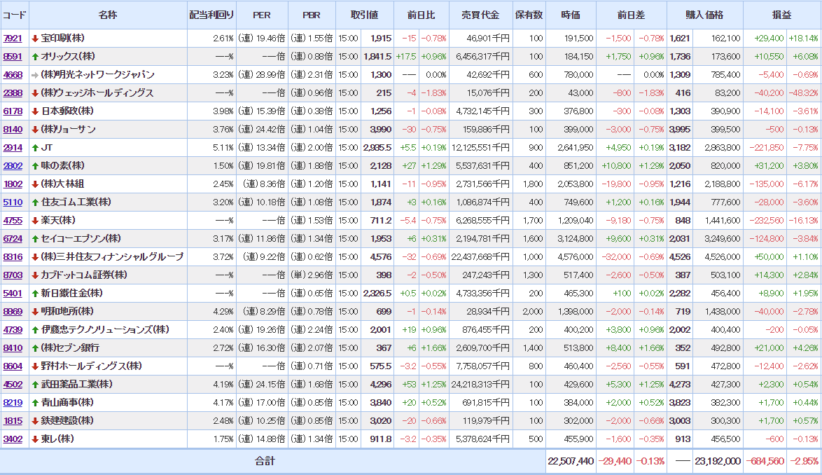822x475 pixels.
Task: Click the 配当利回り column header
Action: point(211,15)
